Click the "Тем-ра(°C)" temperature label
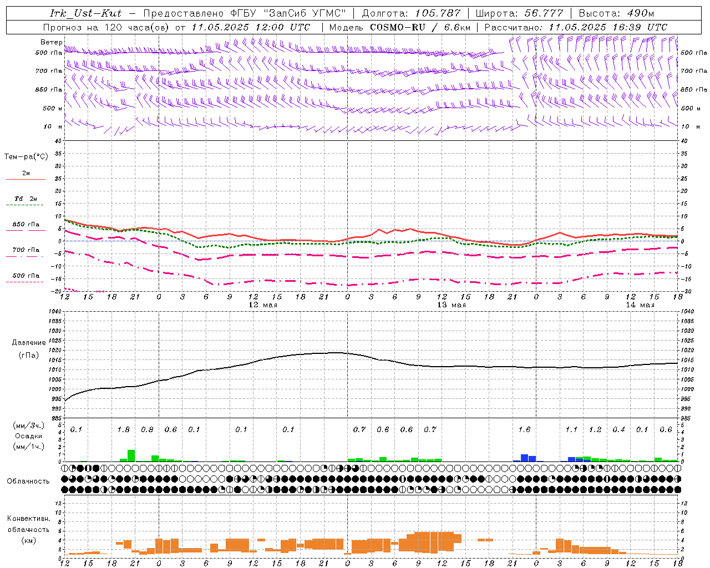 coord(26,157)
